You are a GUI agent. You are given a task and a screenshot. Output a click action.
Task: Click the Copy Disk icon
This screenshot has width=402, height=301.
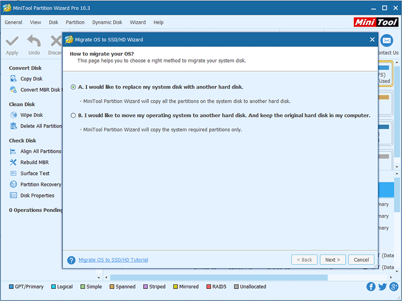pos(13,79)
